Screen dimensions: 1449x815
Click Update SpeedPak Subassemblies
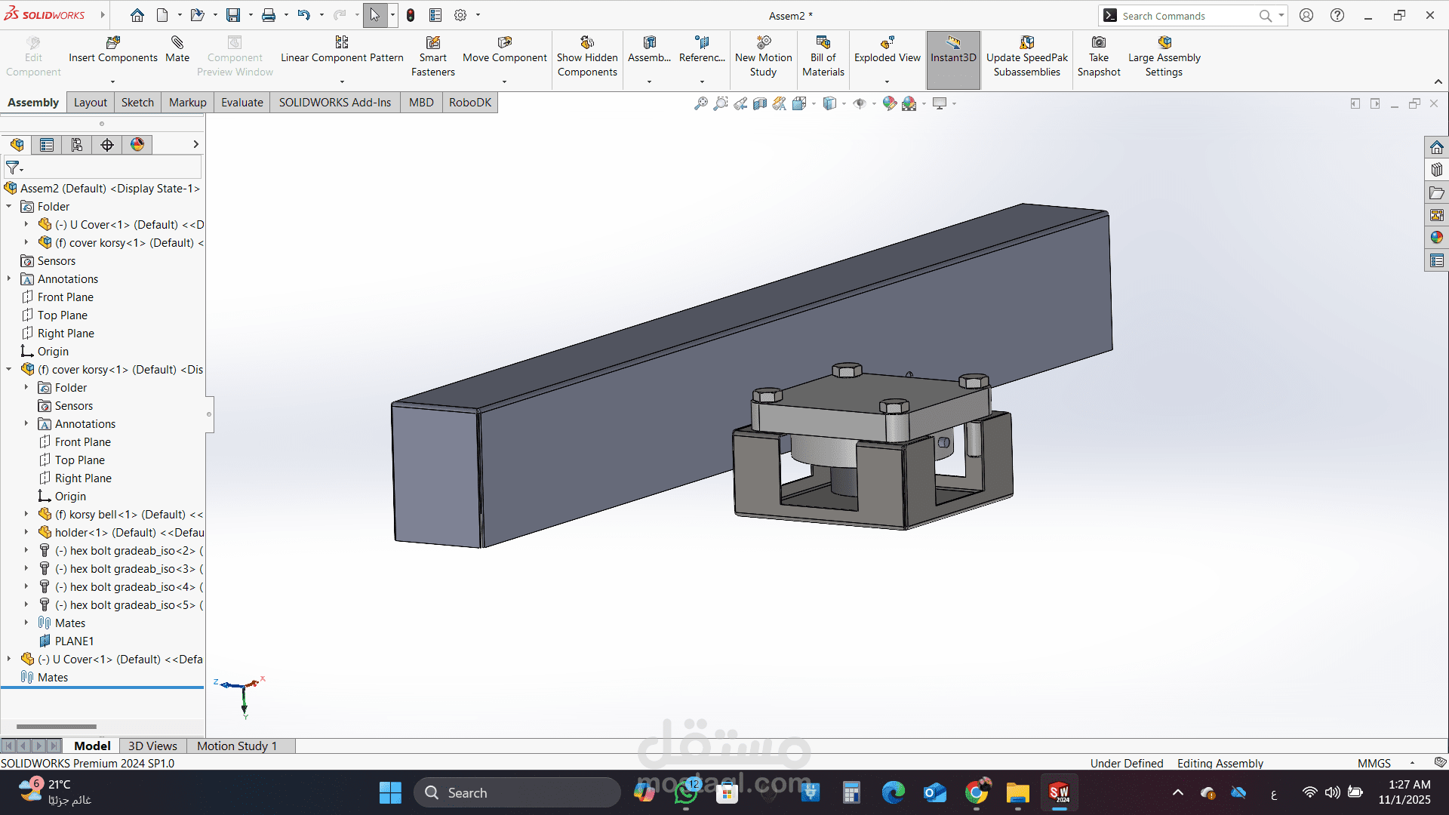pyautogui.click(x=1027, y=56)
